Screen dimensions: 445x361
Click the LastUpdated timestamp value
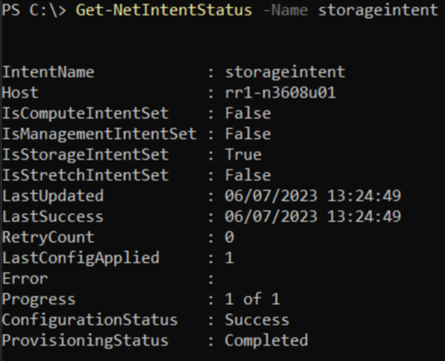coord(313,196)
